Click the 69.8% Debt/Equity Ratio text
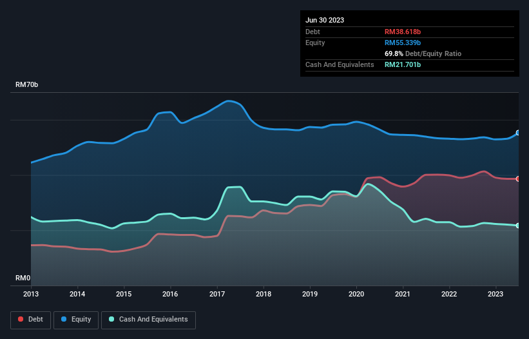This screenshot has width=529, height=339. (x=423, y=53)
